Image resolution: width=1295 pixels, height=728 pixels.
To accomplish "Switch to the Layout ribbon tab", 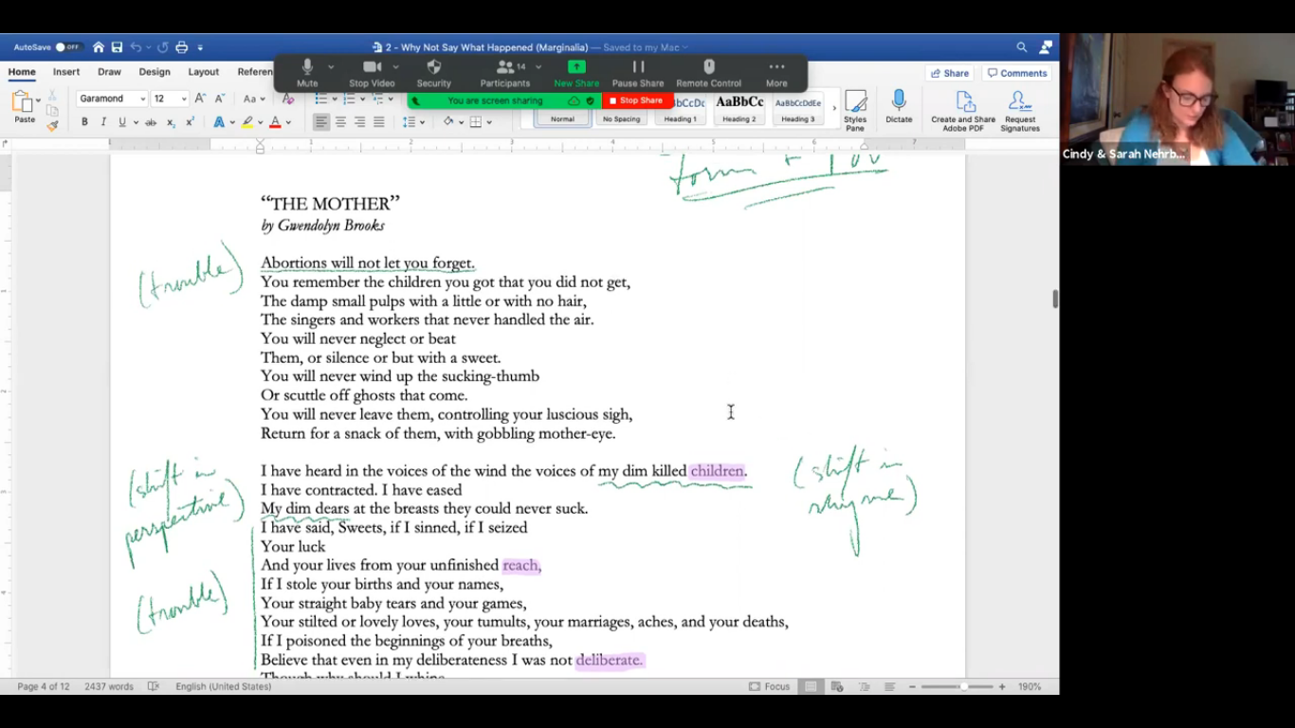I will coord(203,72).
